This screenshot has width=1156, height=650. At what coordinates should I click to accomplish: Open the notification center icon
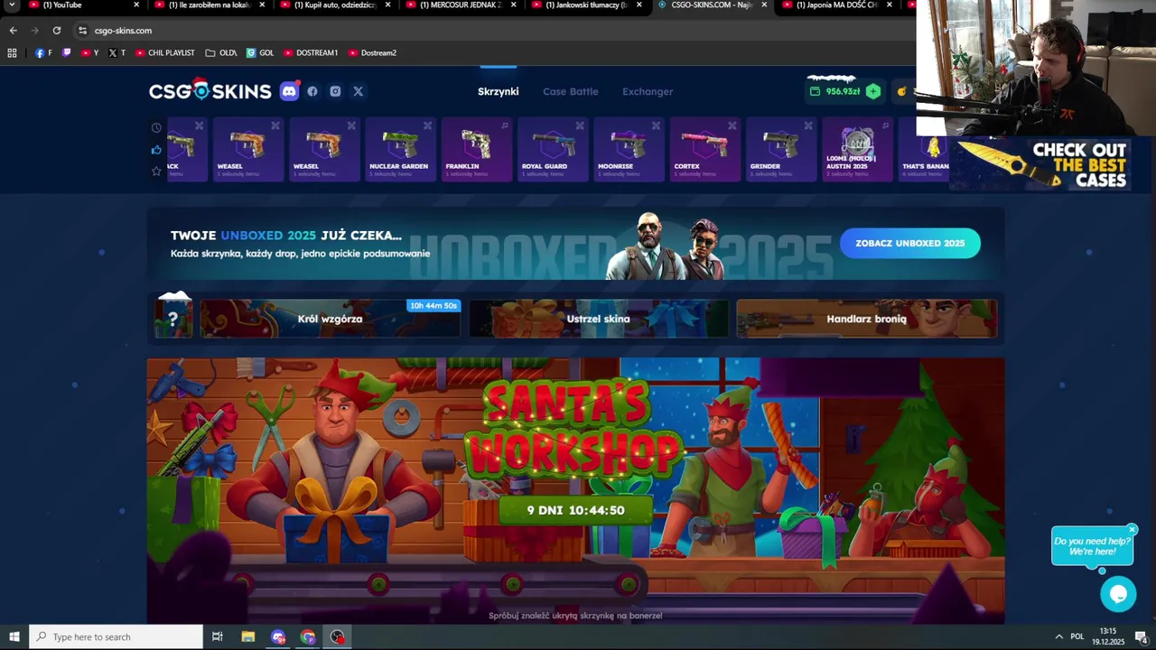point(1142,636)
